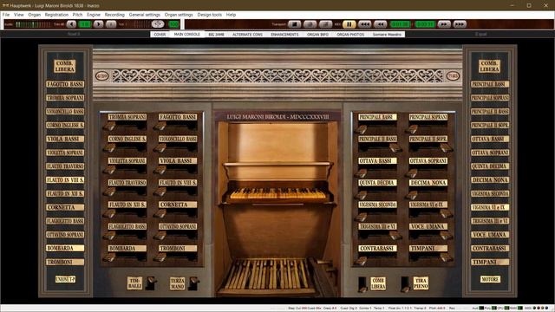Pull the lever under inner-panel VOCE UMANA
555x312 pixels.
point(447,235)
